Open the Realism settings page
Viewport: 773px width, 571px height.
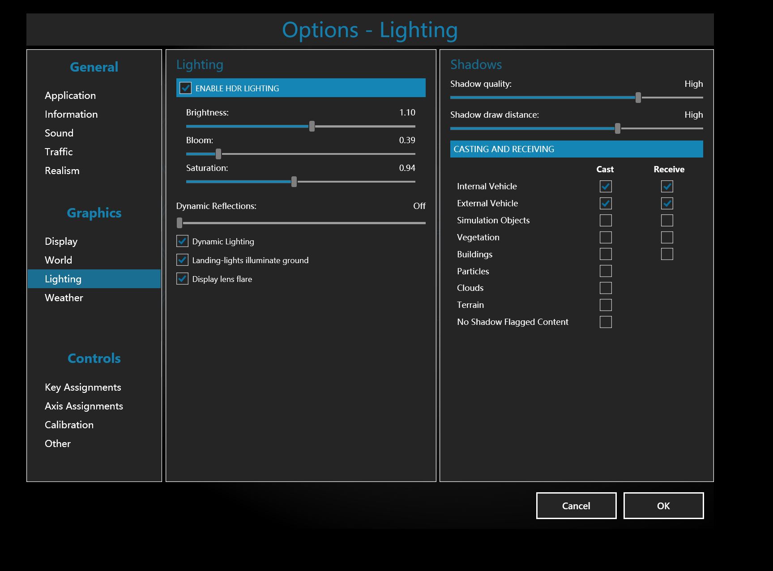[x=62, y=170]
